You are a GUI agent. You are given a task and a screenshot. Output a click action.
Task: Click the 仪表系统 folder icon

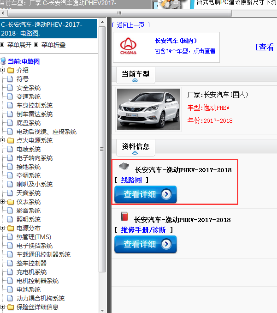click(x=11, y=202)
